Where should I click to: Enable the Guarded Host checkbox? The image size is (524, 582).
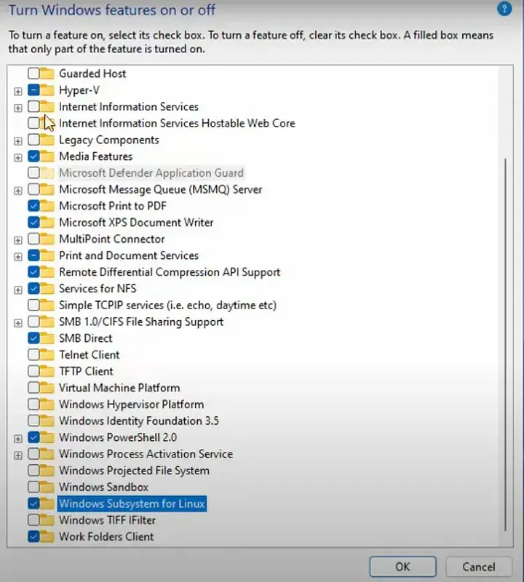pyautogui.click(x=33, y=73)
